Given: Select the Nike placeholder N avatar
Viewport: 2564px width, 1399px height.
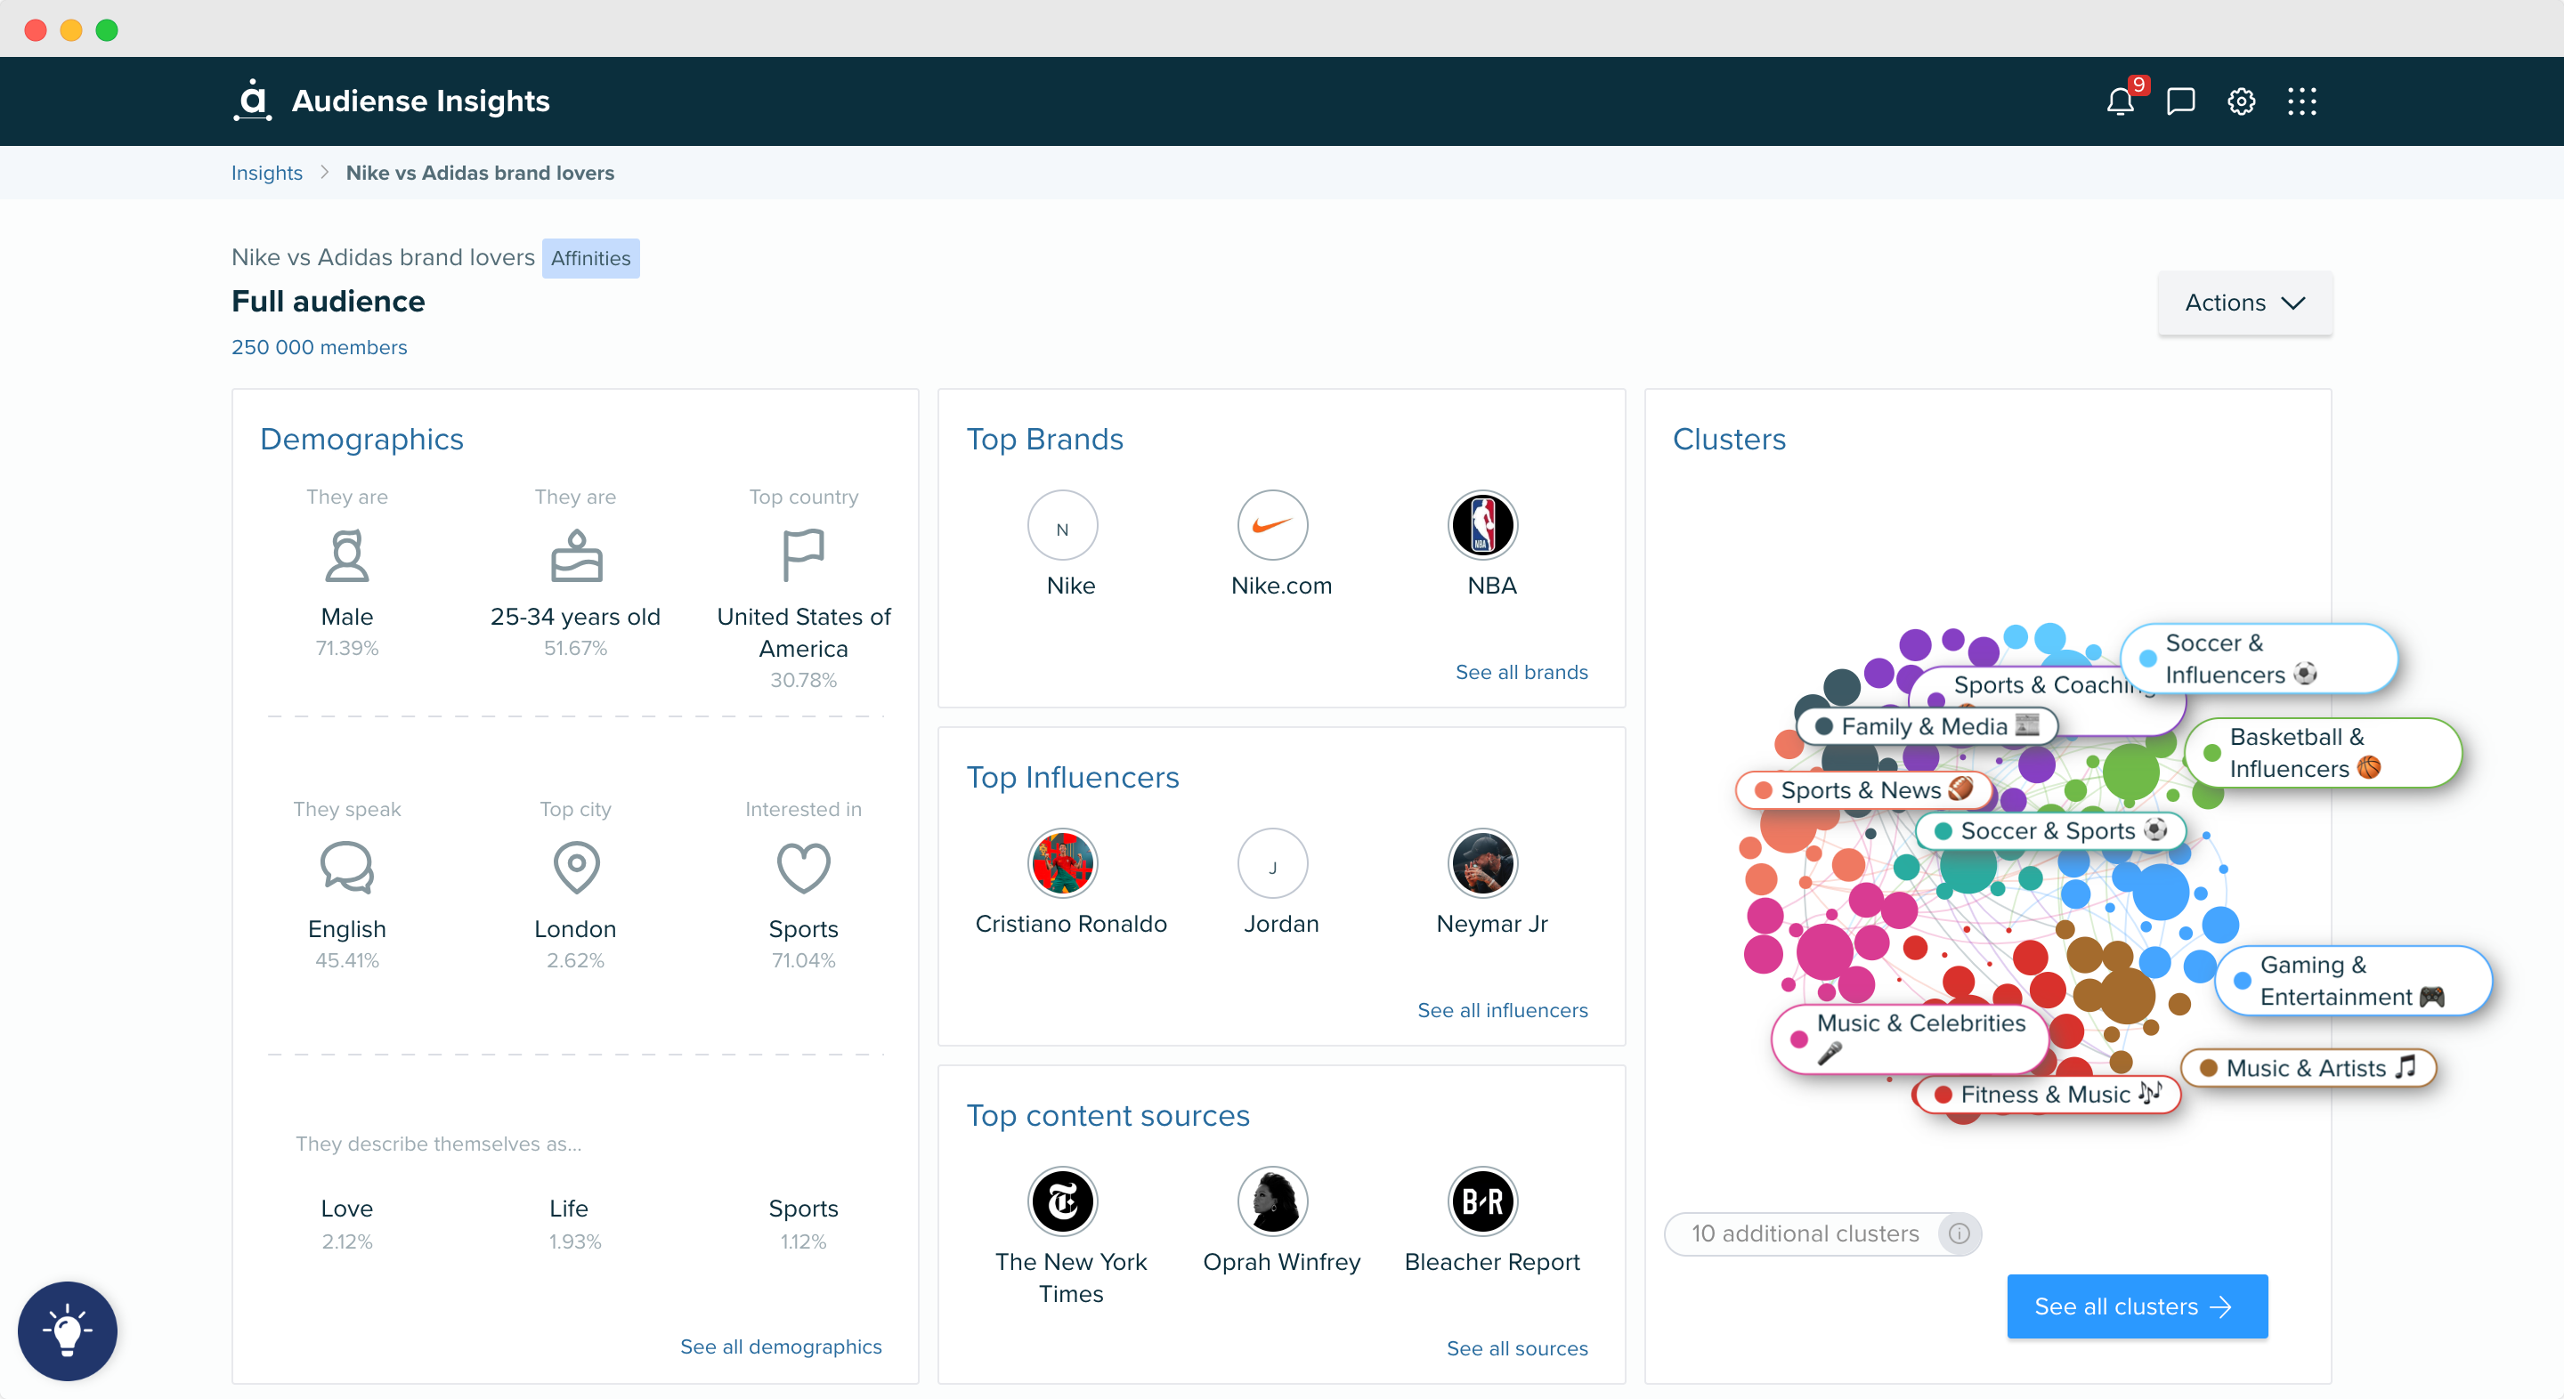Looking at the screenshot, I should click(1062, 525).
